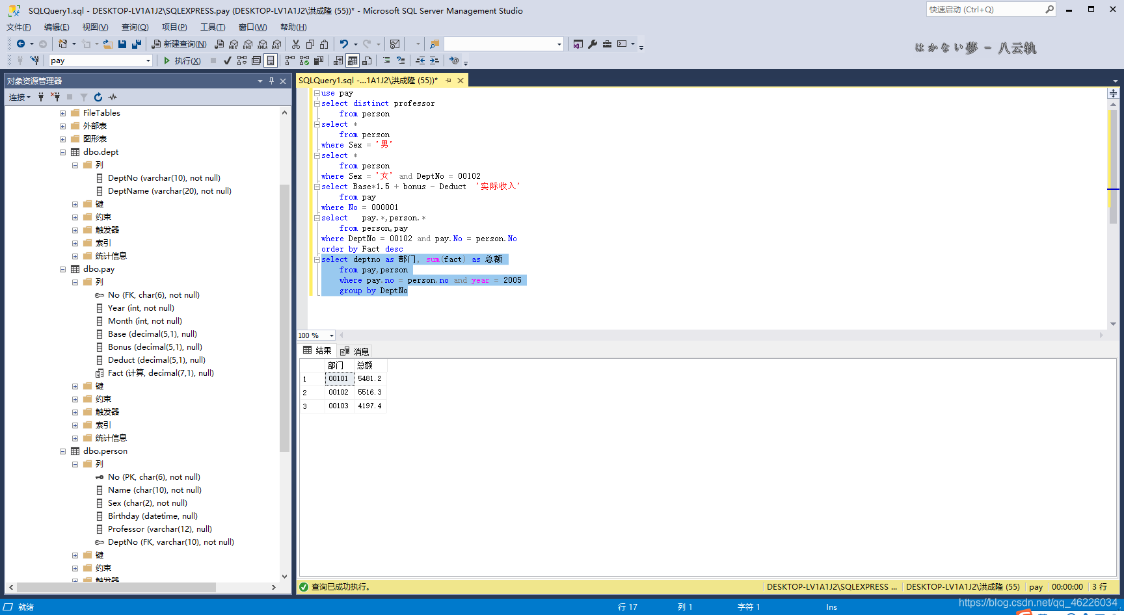Cut the selection with the scissors icon
Screen dimensions: 1124x615
click(x=296, y=44)
